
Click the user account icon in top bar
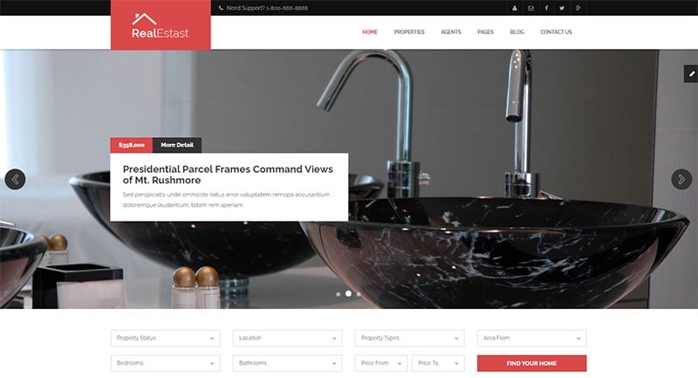point(515,8)
